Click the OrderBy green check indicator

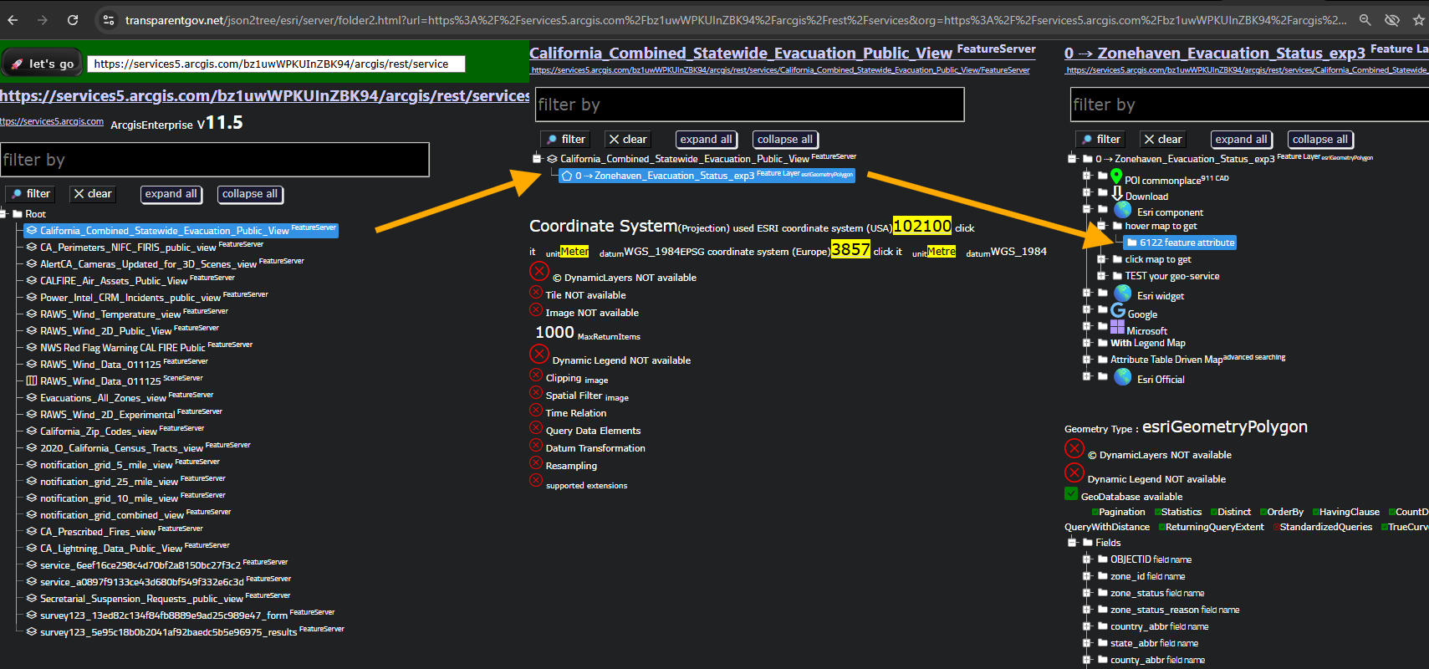pos(1263,512)
